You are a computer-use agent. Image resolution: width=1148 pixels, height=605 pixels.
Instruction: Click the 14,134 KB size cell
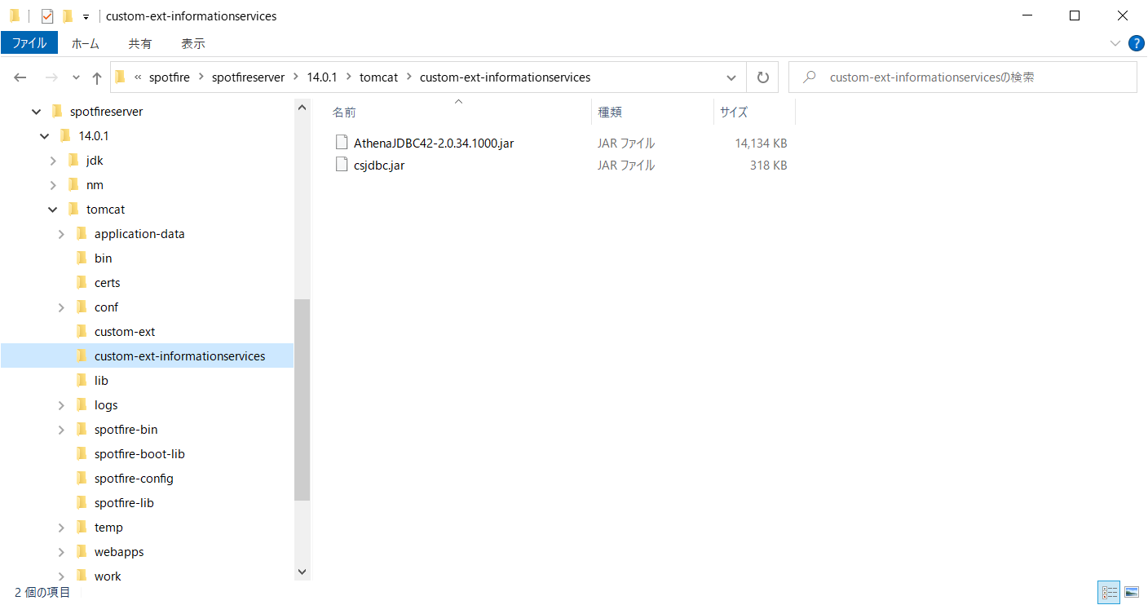761,144
